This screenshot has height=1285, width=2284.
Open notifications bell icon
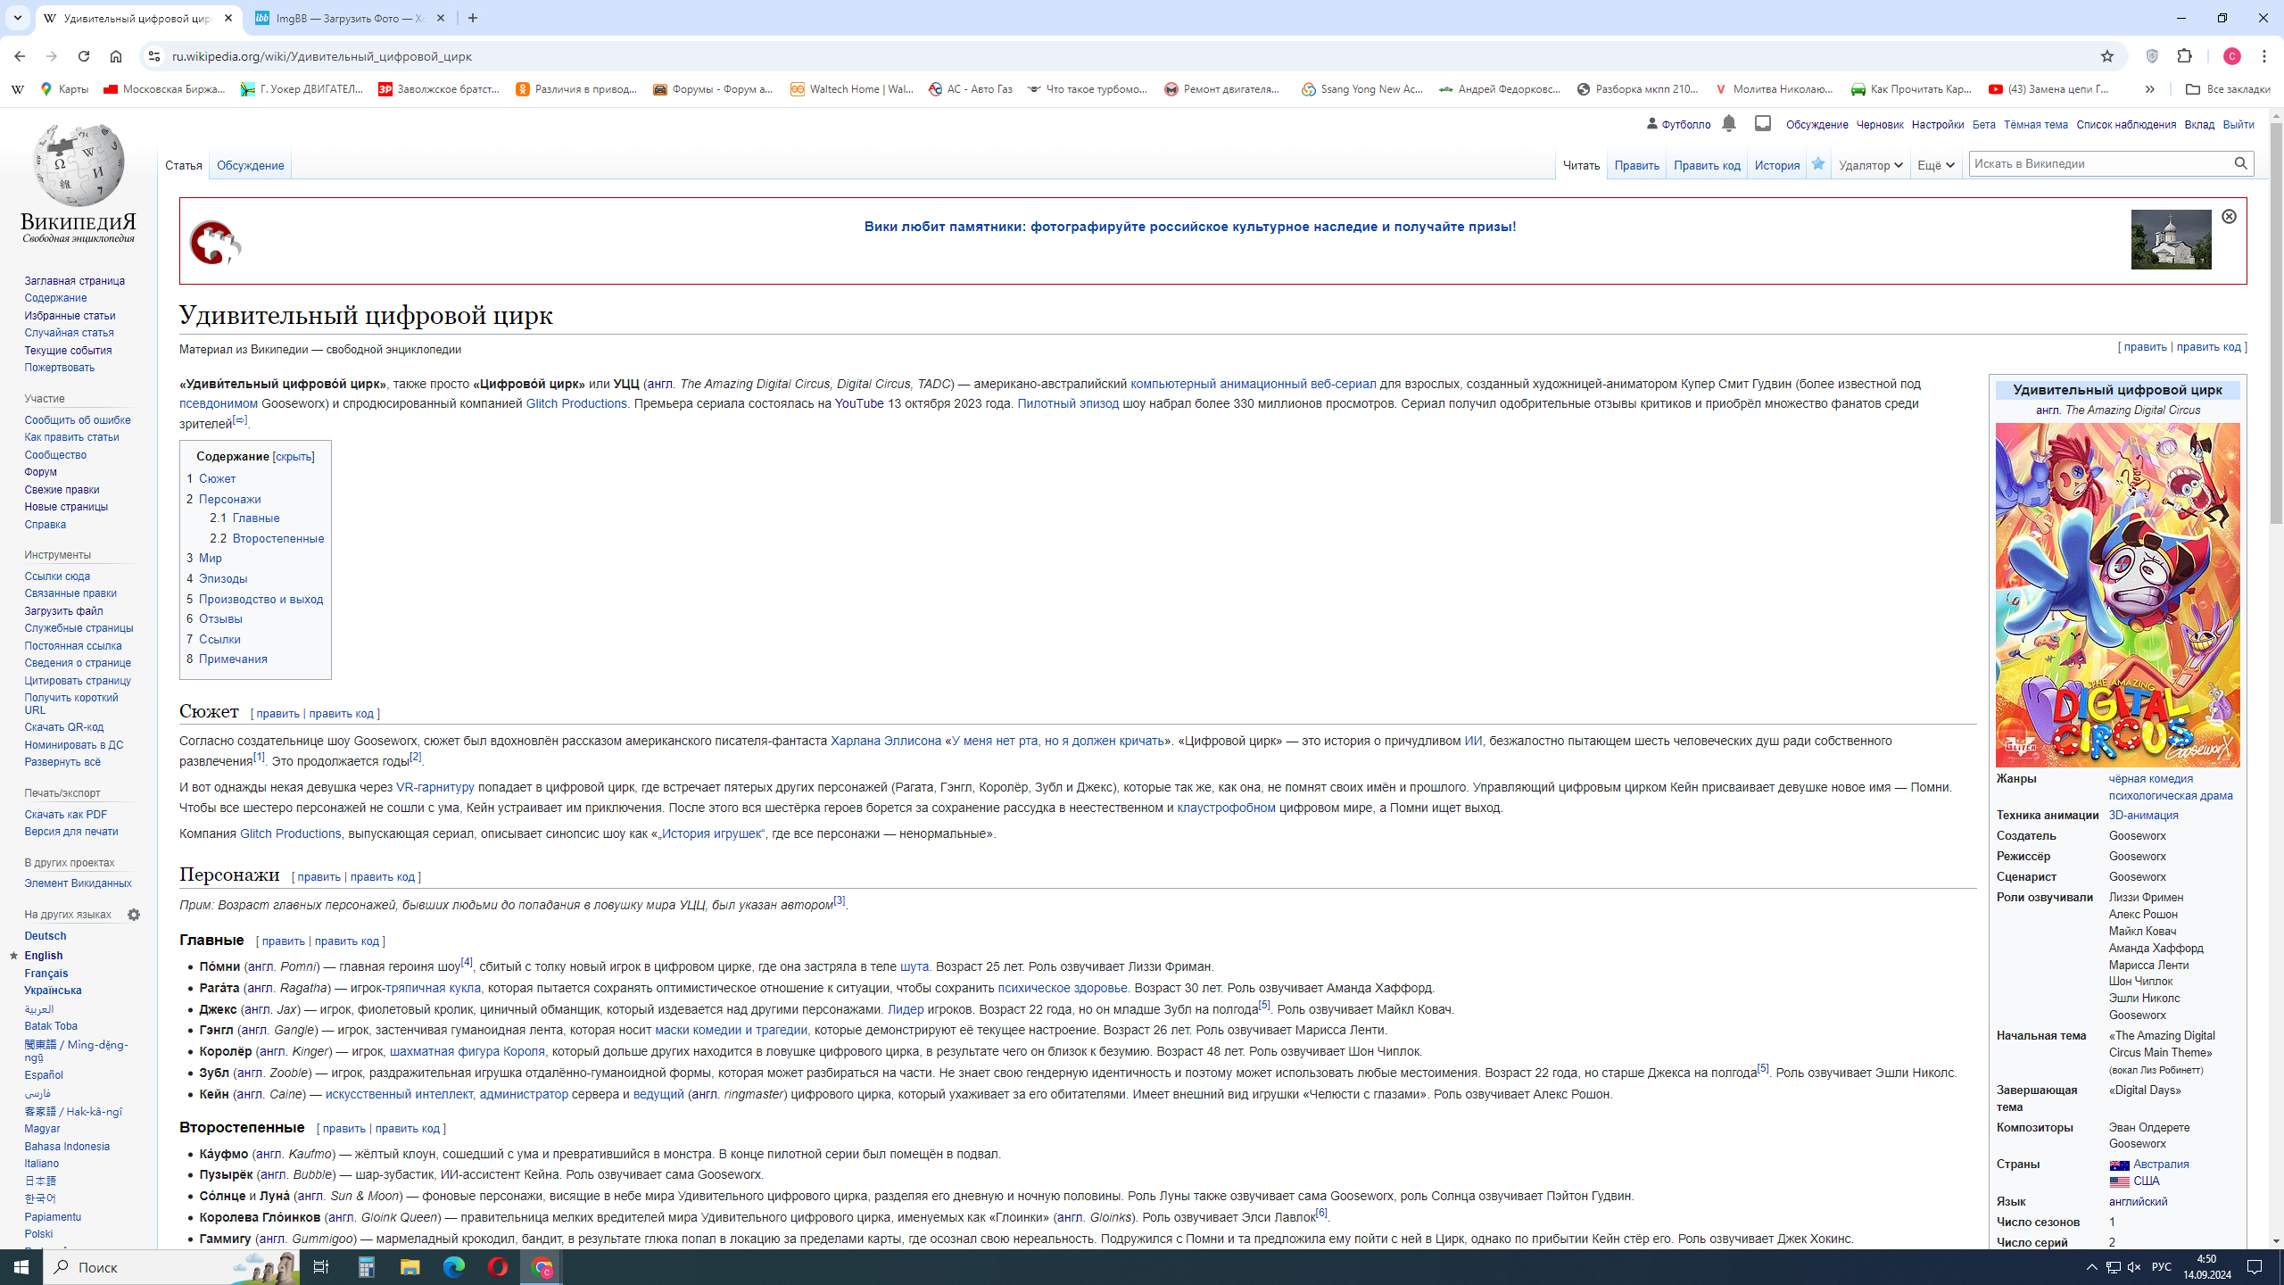pos(1728,124)
